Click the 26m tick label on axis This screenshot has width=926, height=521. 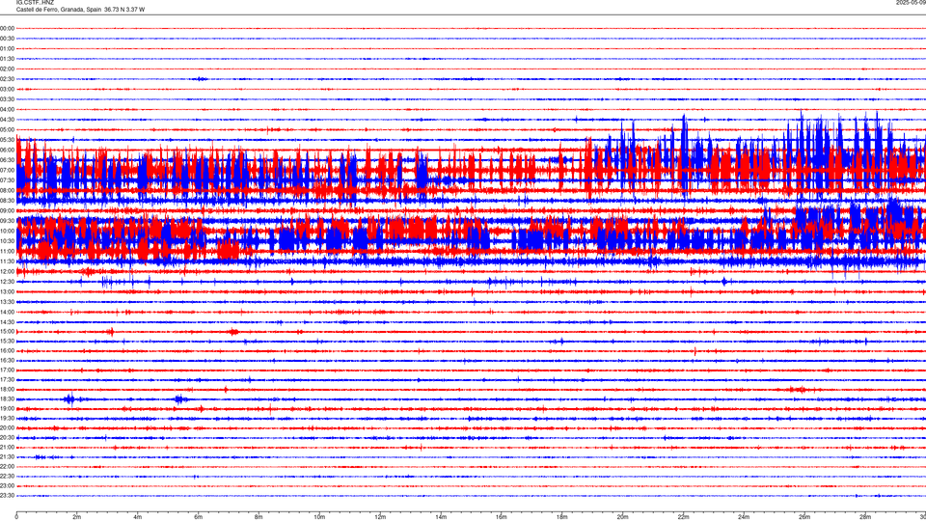(x=804, y=517)
